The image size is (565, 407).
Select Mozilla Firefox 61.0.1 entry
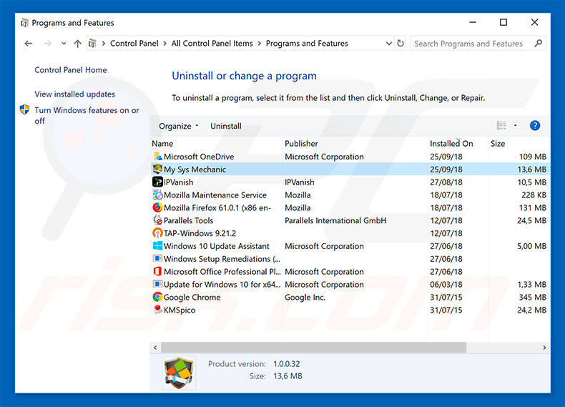350,207
